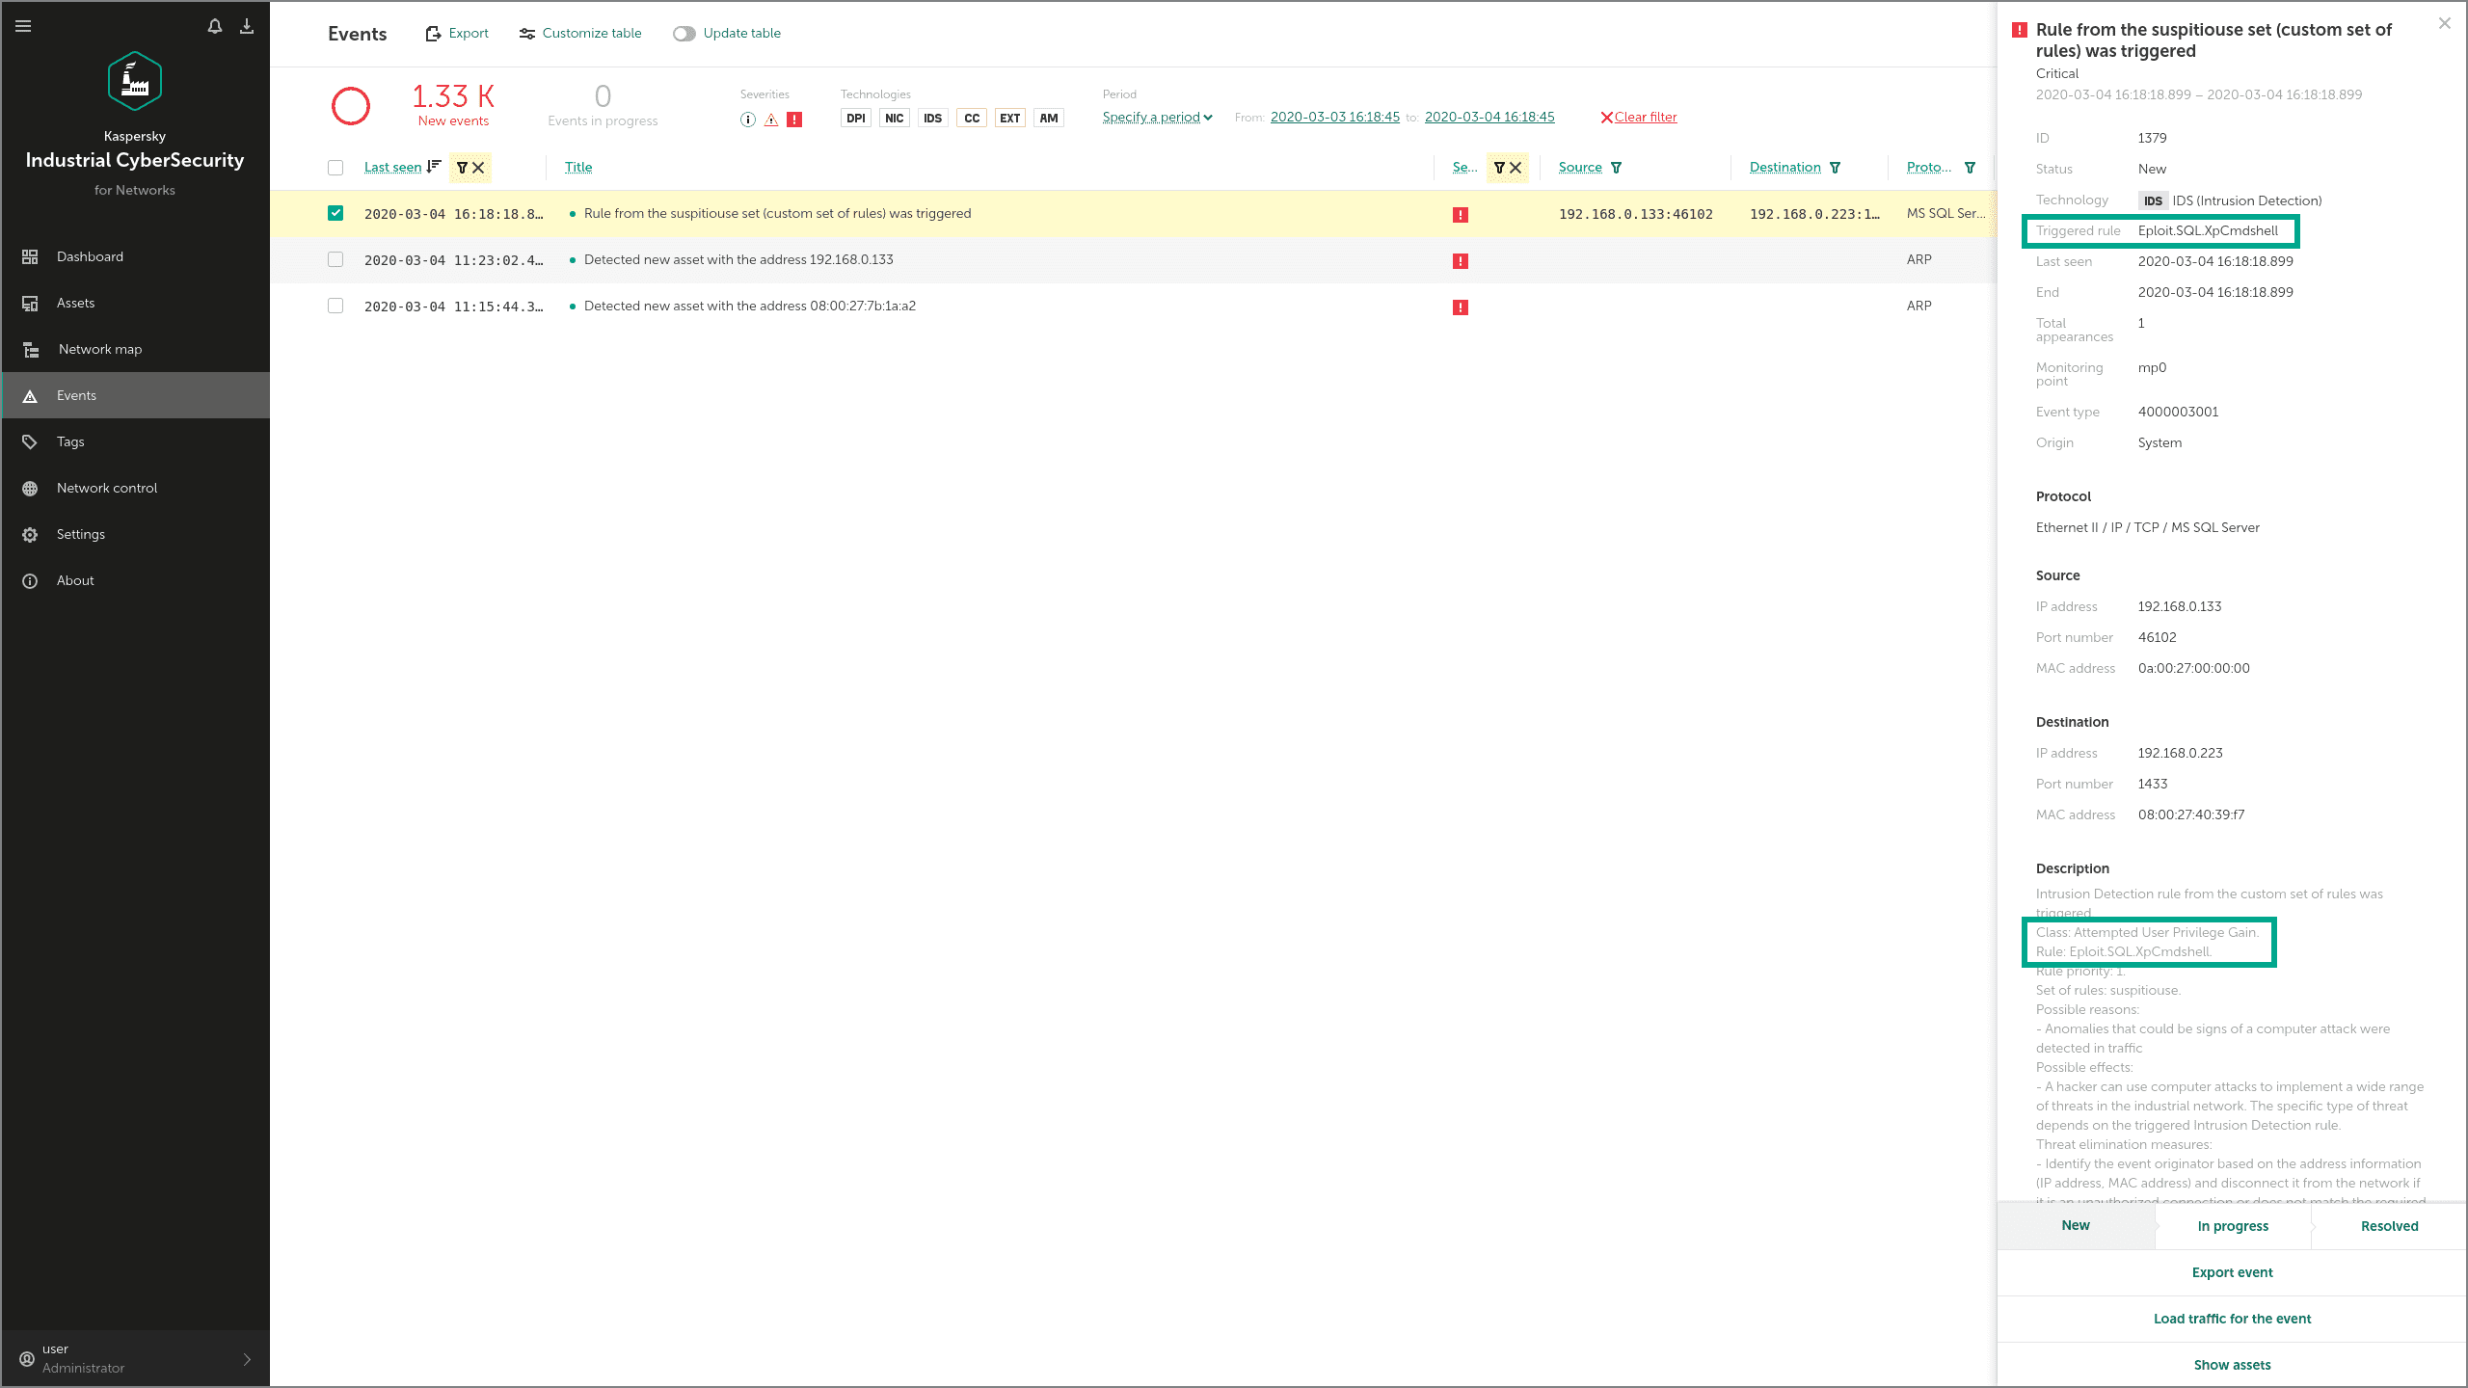
Task: Toggle the Update table switch
Action: click(x=684, y=34)
